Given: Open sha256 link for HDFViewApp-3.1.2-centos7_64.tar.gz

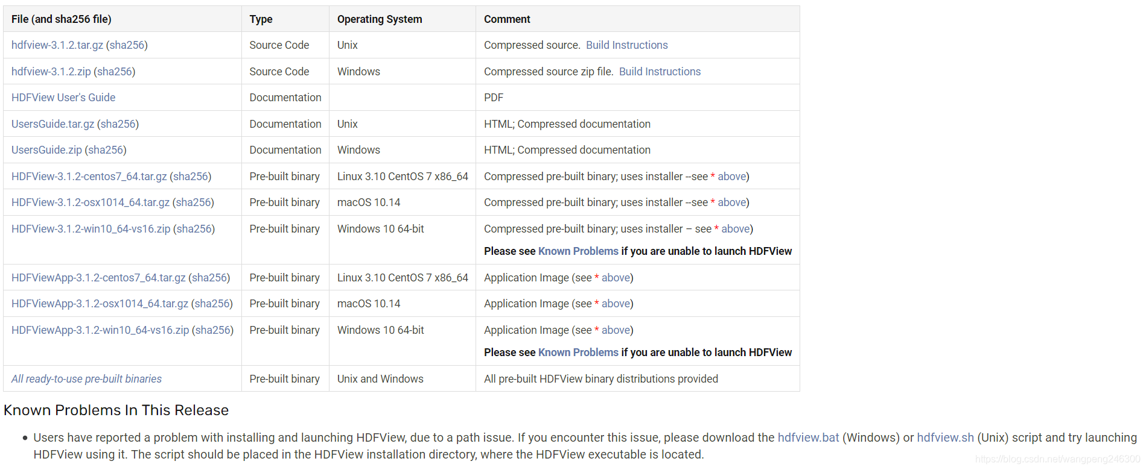Looking at the screenshot, I should click(209, 278).
